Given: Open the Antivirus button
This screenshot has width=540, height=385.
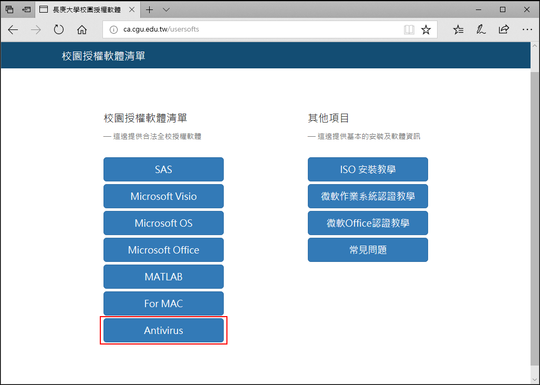Looking at the screenshot, I should point(163,330).
